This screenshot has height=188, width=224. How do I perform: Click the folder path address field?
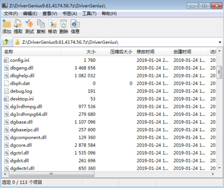tap(118, 42)
